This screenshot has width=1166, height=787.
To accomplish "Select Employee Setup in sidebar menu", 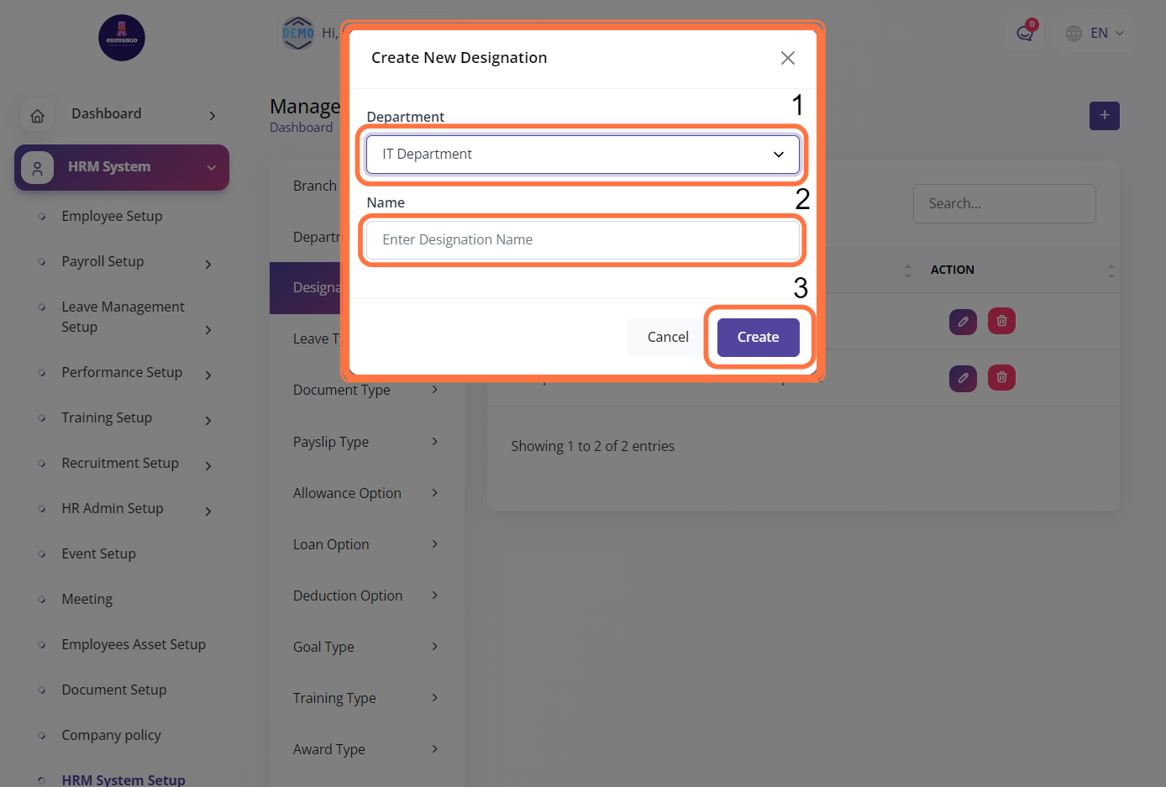I will pos(112,216).
